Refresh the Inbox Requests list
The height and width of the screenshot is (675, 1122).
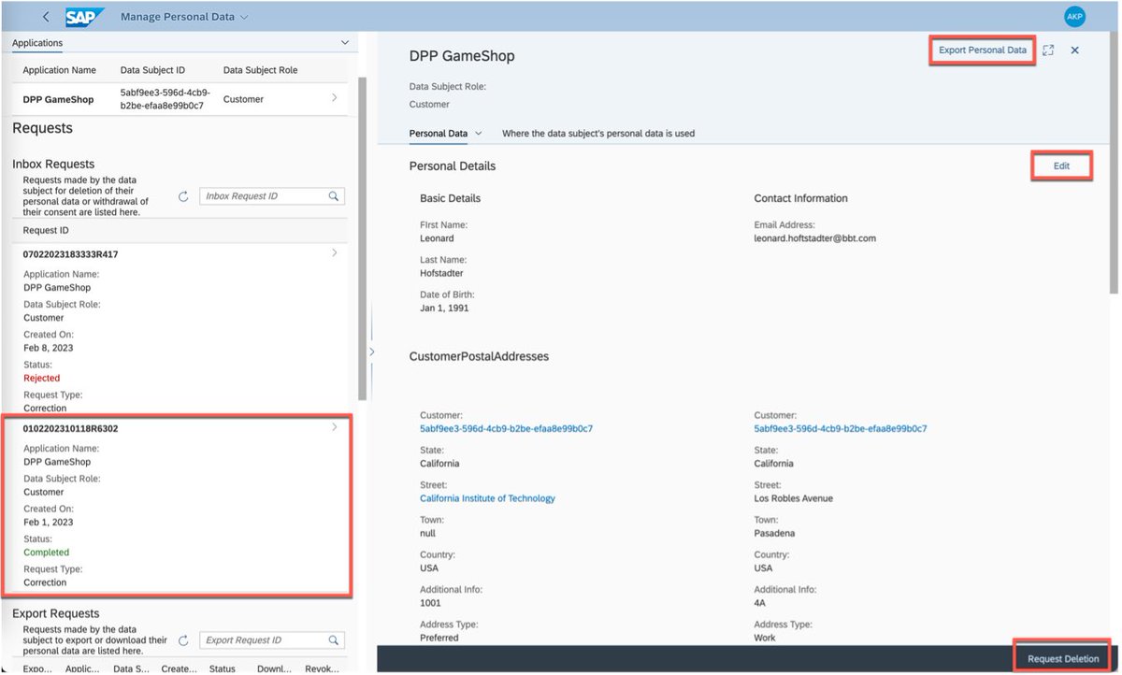[183, 196]
